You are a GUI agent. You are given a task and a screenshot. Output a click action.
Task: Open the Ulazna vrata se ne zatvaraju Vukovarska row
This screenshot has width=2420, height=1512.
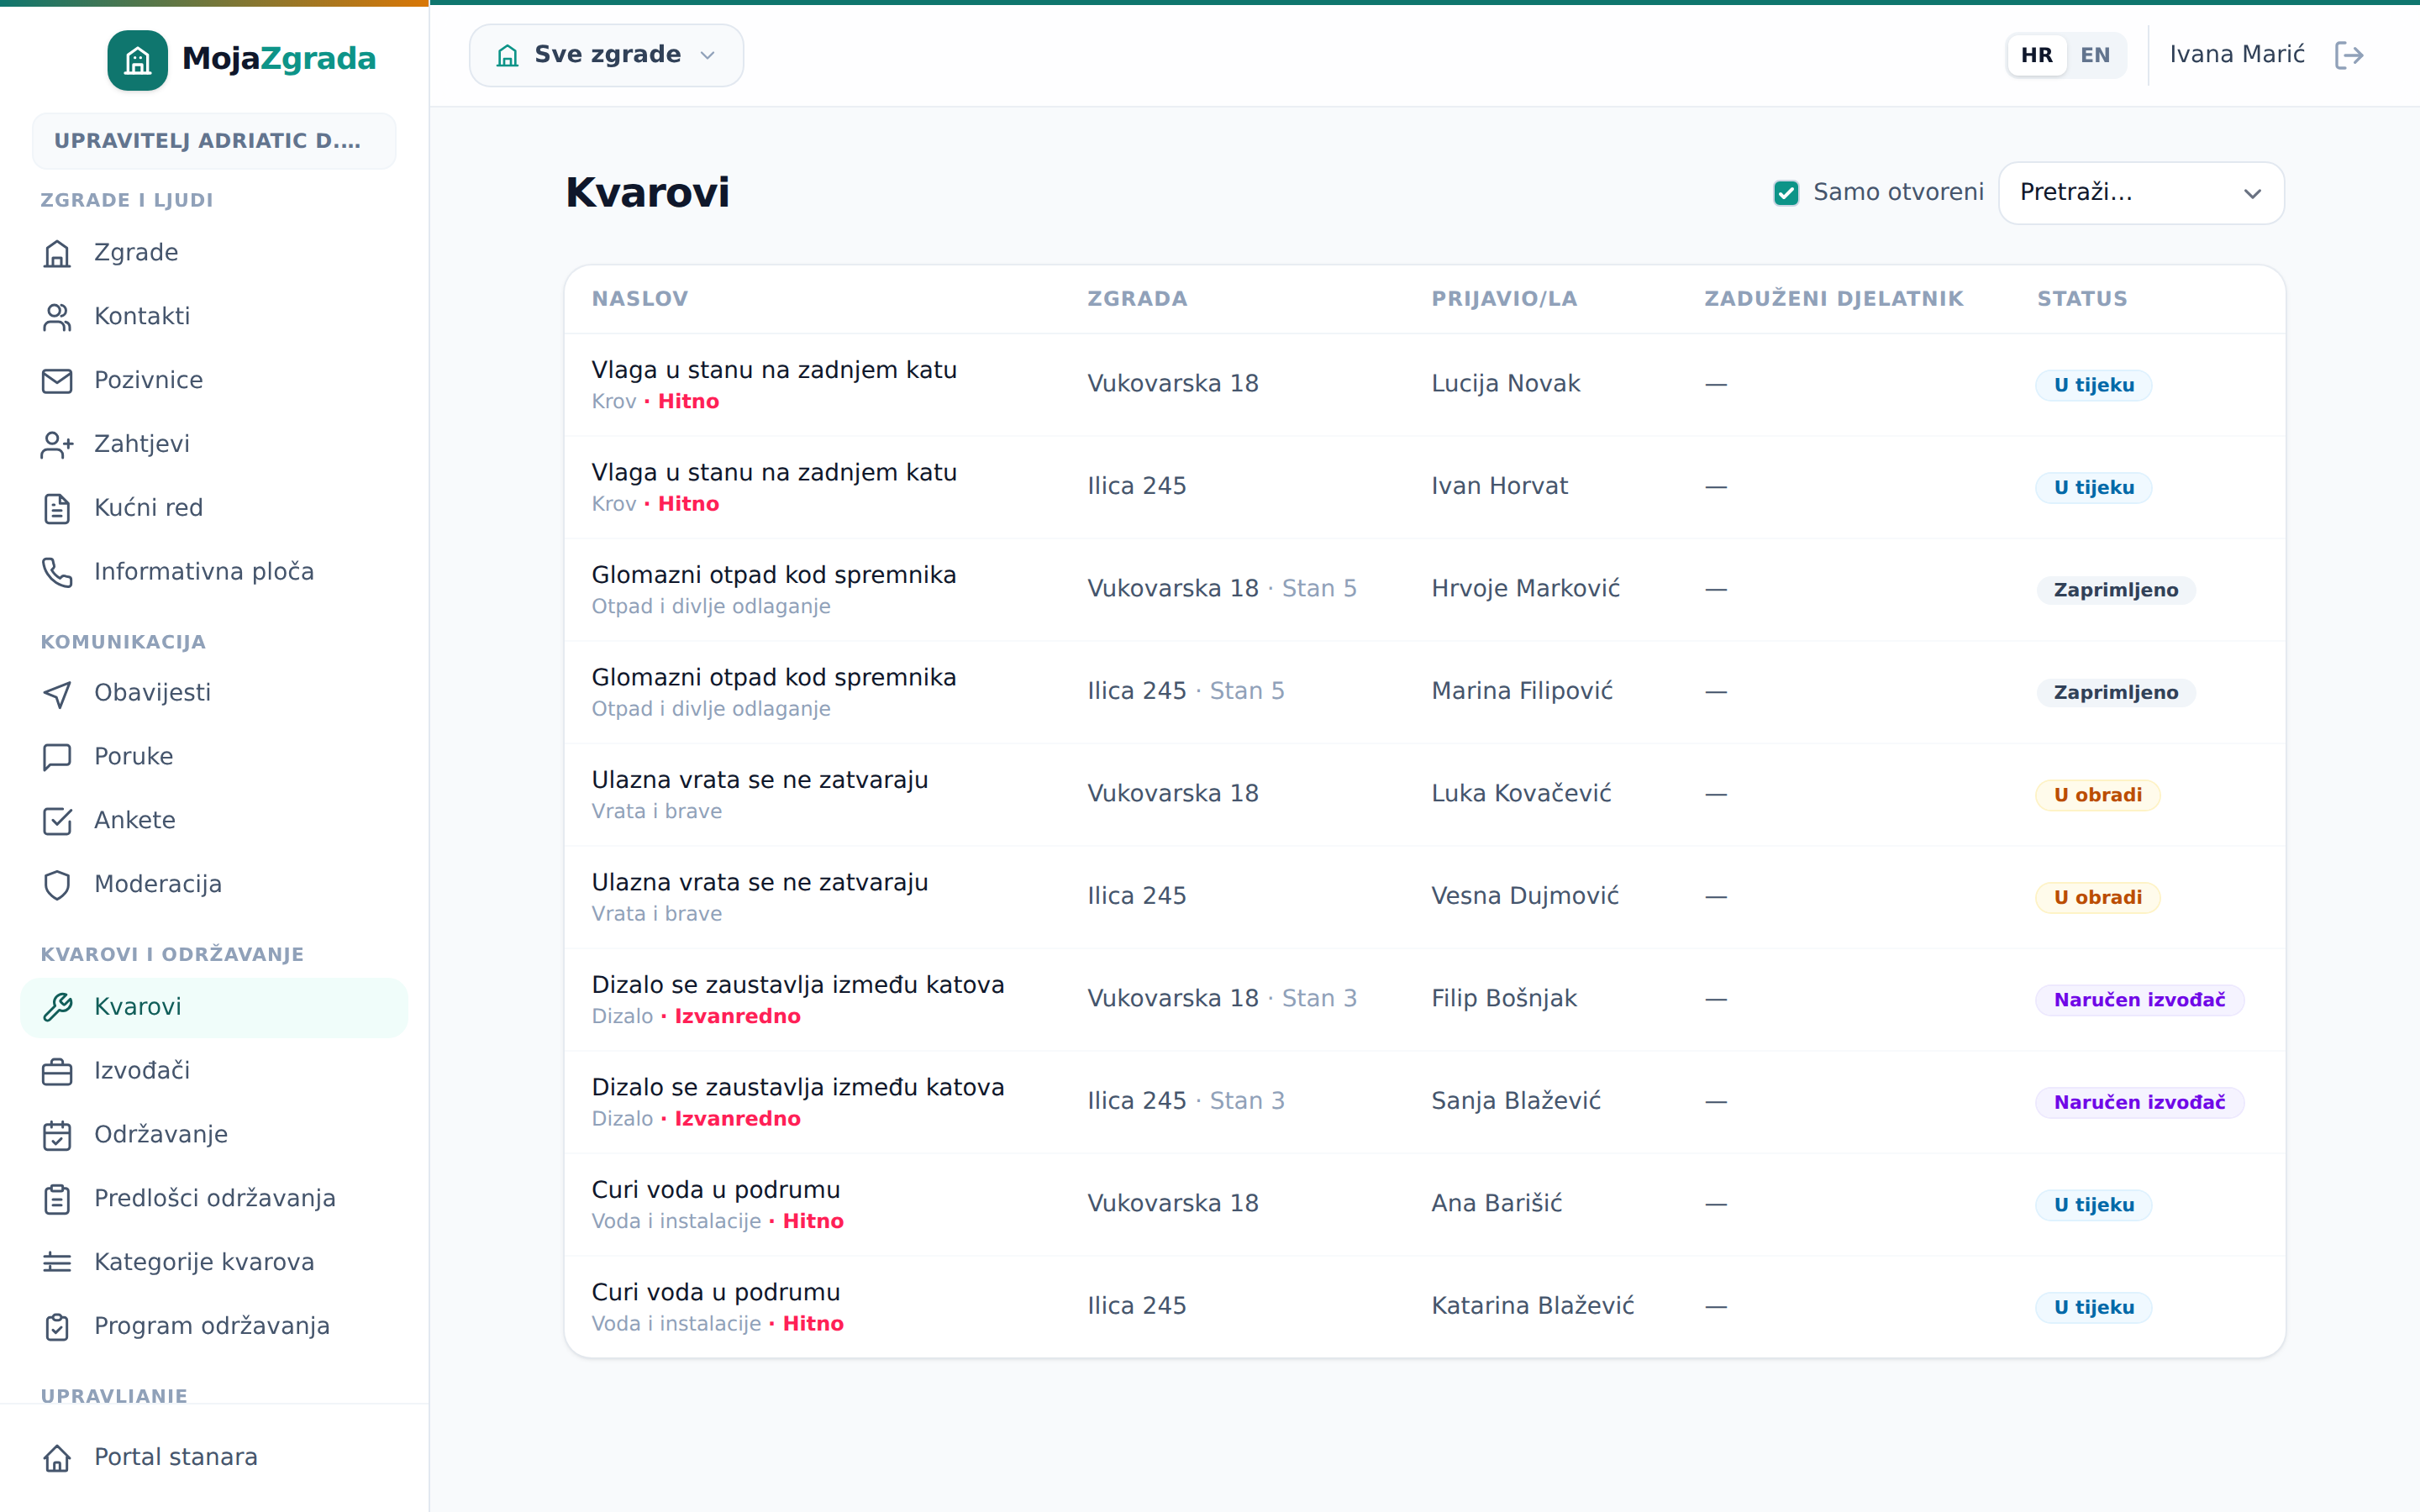1424,794
